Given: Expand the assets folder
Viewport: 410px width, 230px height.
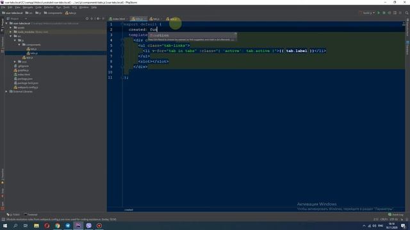Looking at the screenshot, I should pos(11,27).
